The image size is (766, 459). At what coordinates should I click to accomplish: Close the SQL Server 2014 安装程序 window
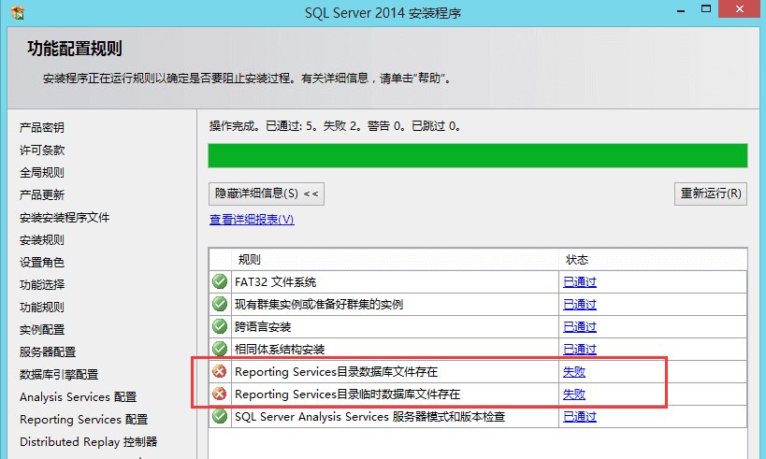(740, 9)
